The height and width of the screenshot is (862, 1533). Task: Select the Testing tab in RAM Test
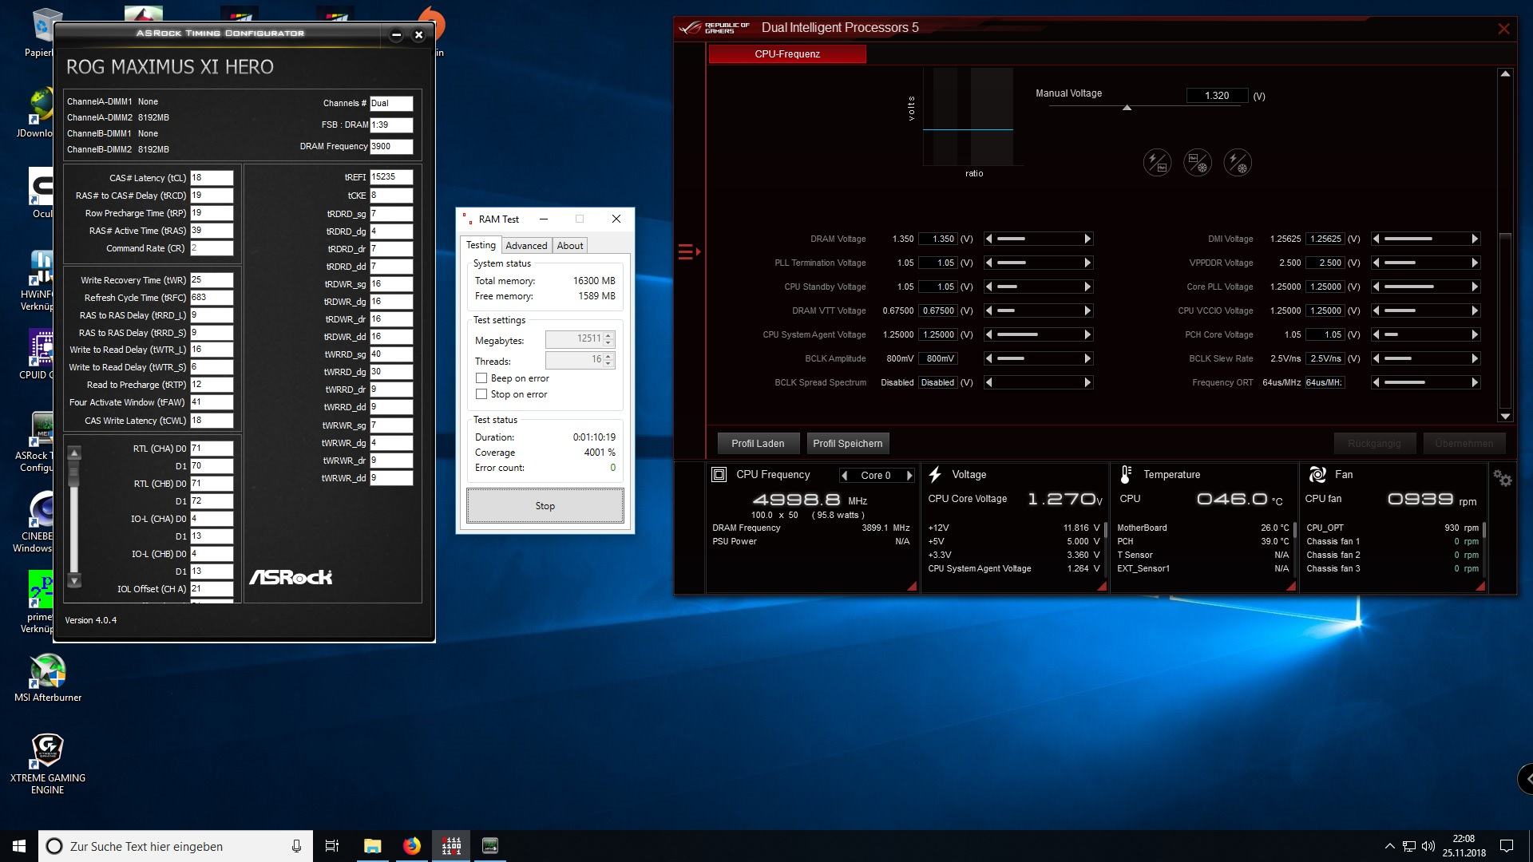481,245
